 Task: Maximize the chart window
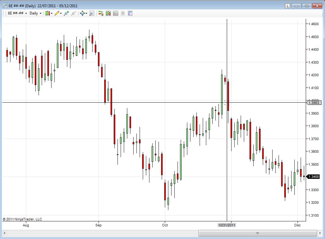click(307, 6)
